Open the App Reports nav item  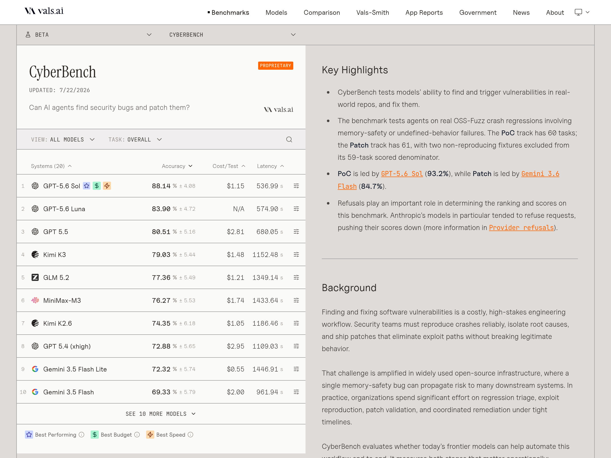point(424,12)
